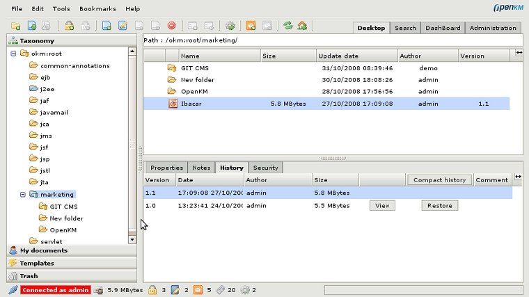
Task: Click the Create folder toolbar icon
Action: pyautogui.click(x=15, y=26)
